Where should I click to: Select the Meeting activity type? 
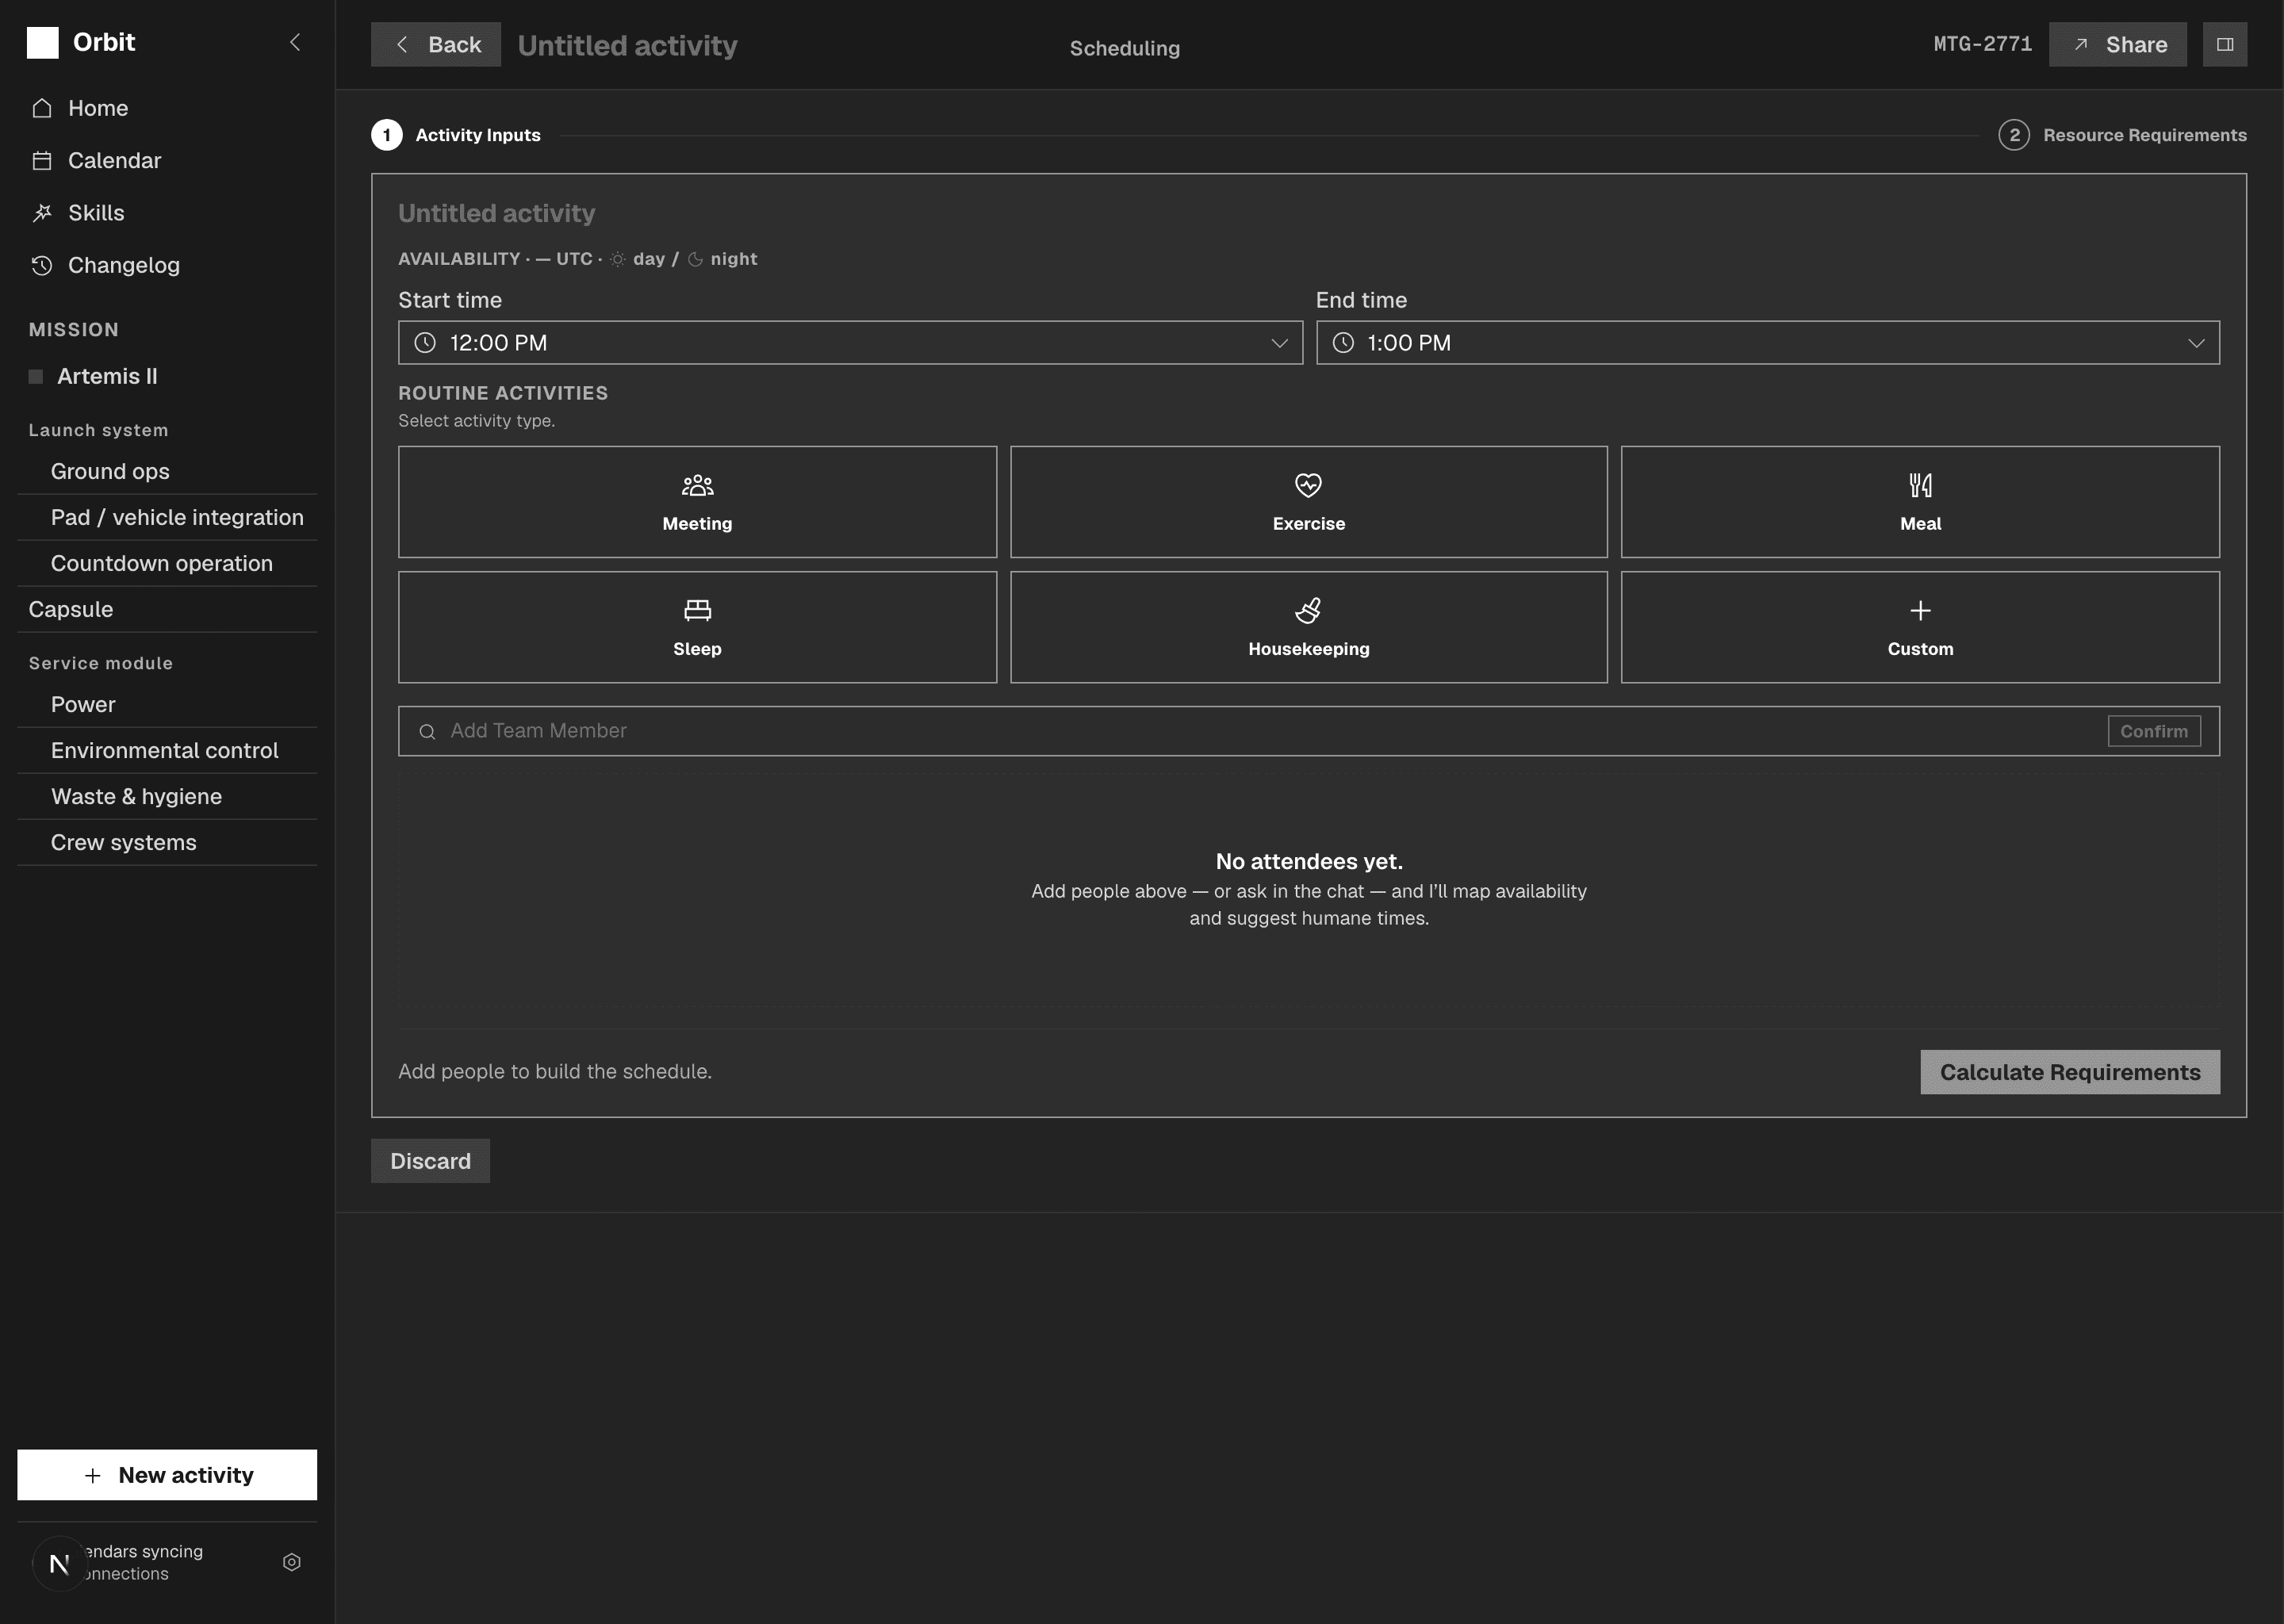click(697, 502)
